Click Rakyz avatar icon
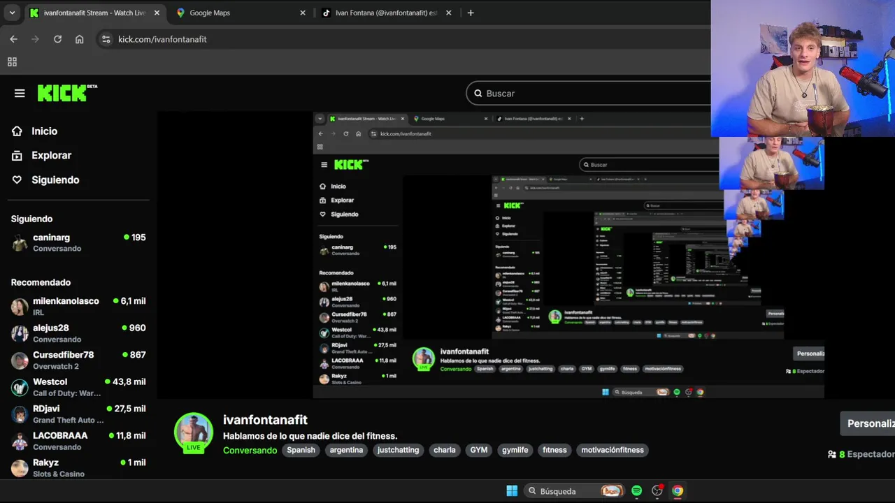Image resolution: width=895 pixels, height=503 pixels. [x=20, y=468]
